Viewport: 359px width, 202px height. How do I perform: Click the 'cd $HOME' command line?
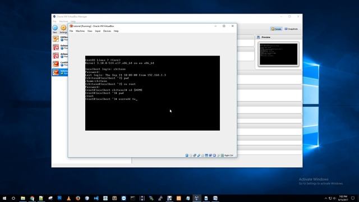tap(114, 90)
